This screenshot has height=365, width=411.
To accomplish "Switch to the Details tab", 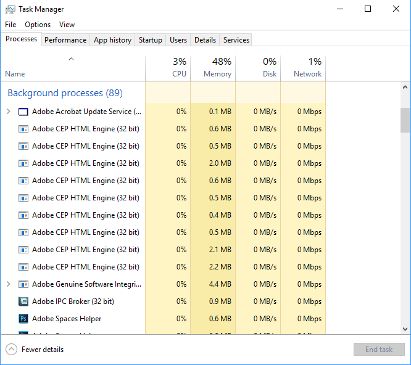I will tap(205, 40).
